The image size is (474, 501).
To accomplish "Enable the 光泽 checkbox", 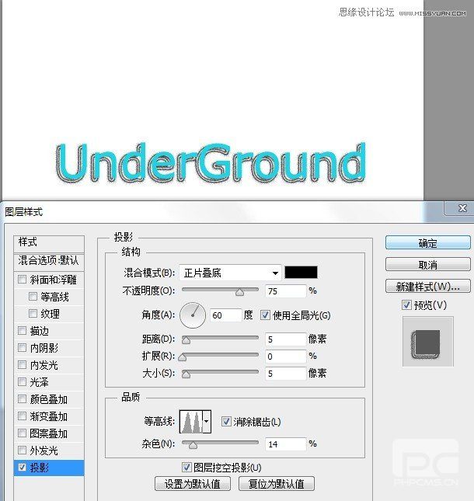I will tap(22, 382).
